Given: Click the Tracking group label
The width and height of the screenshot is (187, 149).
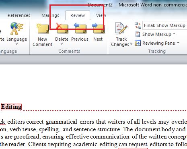Looking at the screenshot, I should 157,51.
